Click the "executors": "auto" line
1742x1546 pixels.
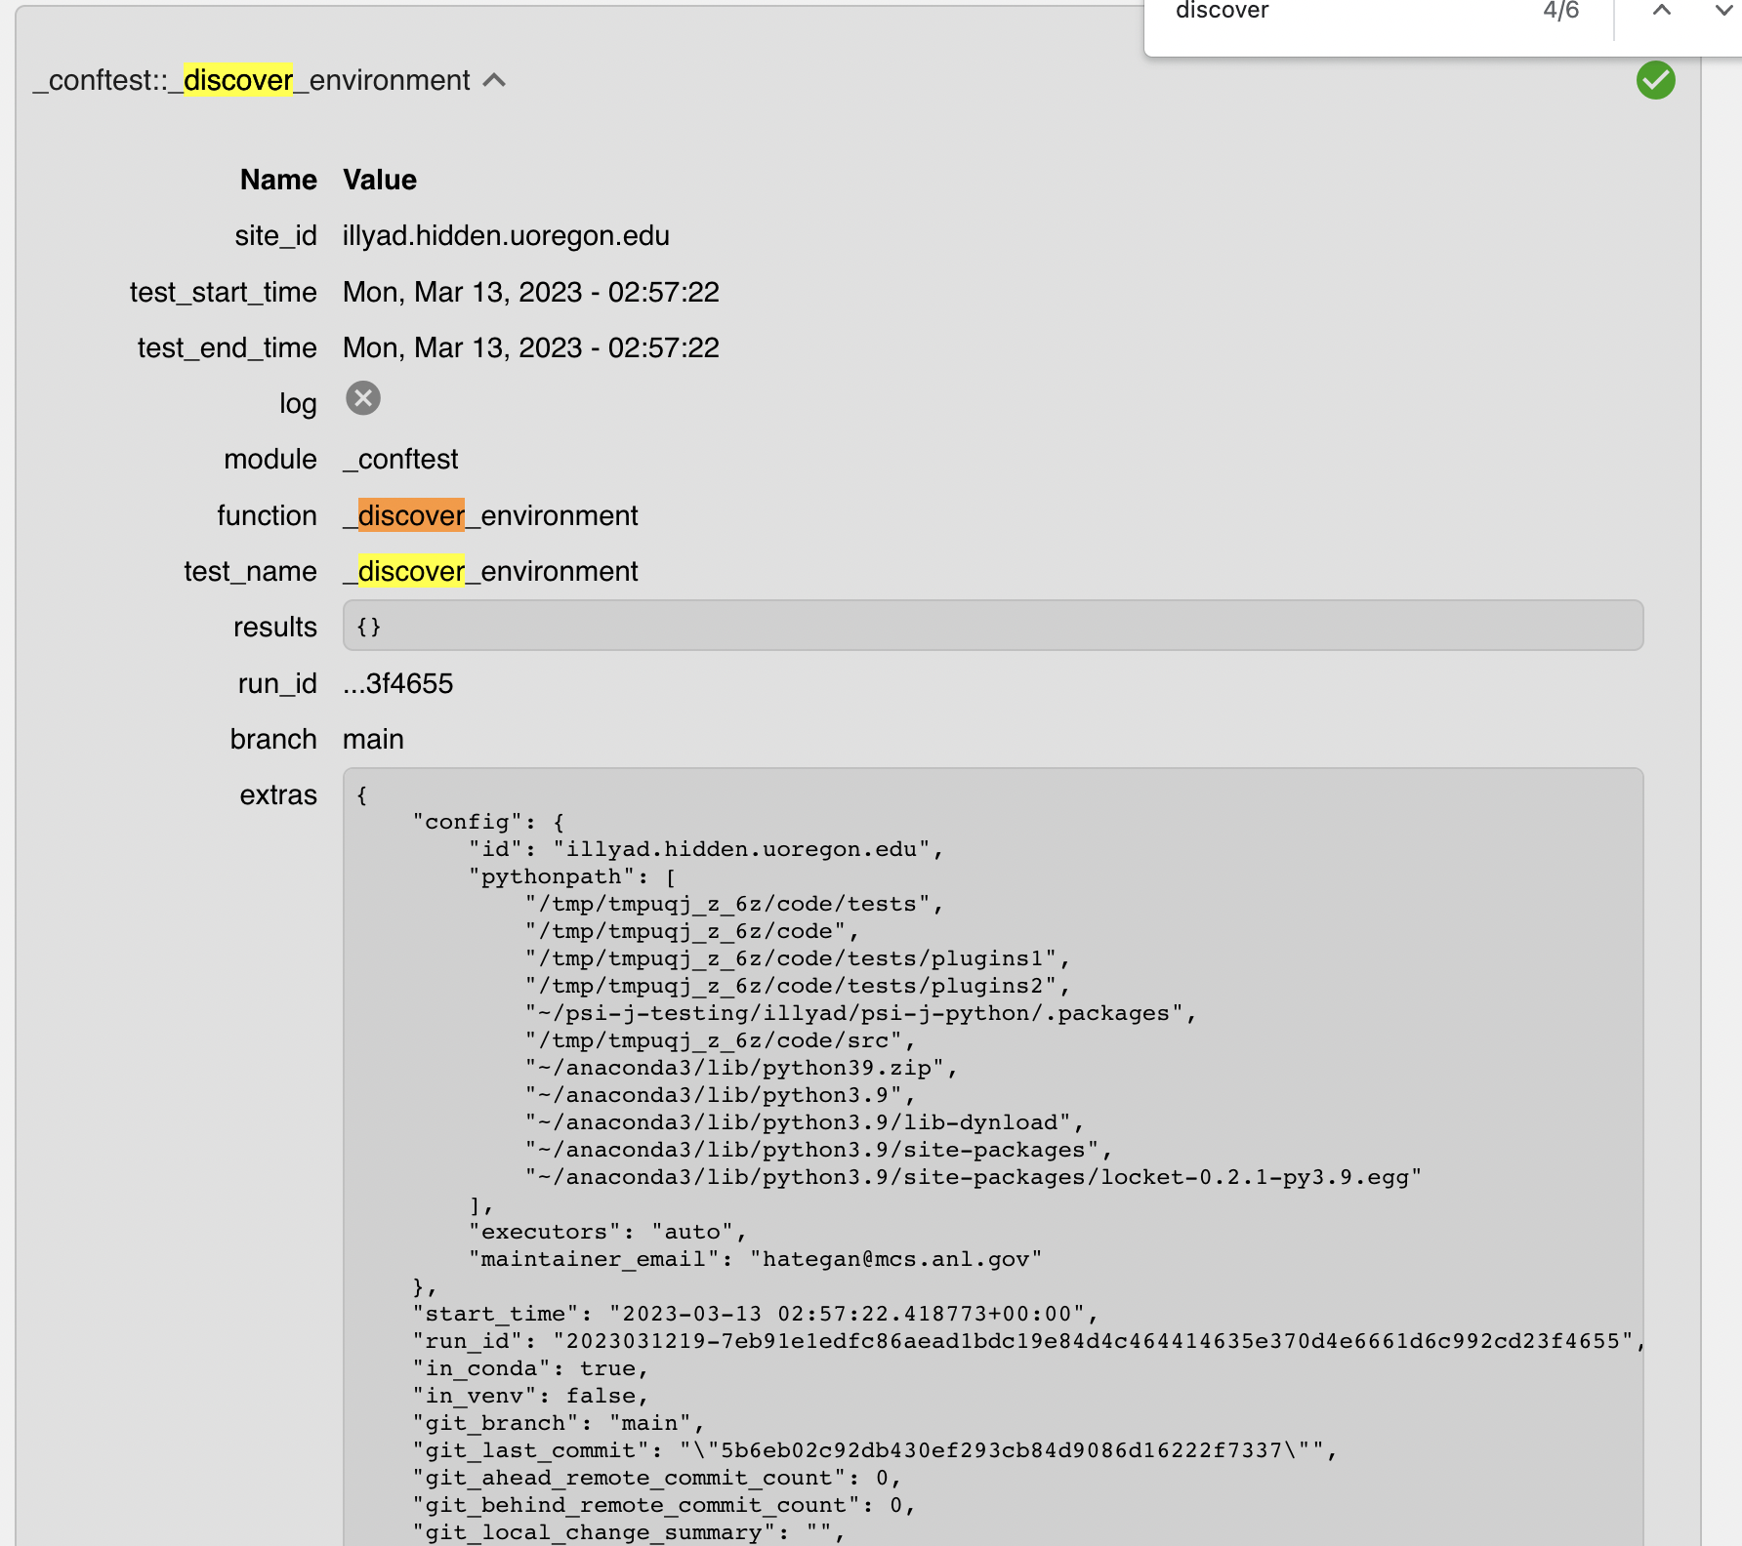pos(607,1232)
